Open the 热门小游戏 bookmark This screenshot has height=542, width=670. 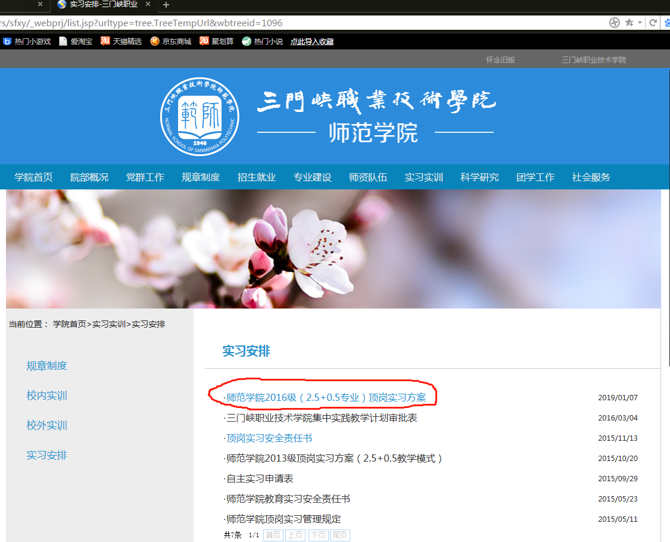click(x=27, y=42)
